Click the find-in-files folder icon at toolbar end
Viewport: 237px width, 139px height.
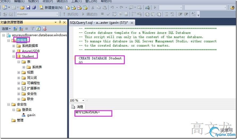(x=232, y=7)
